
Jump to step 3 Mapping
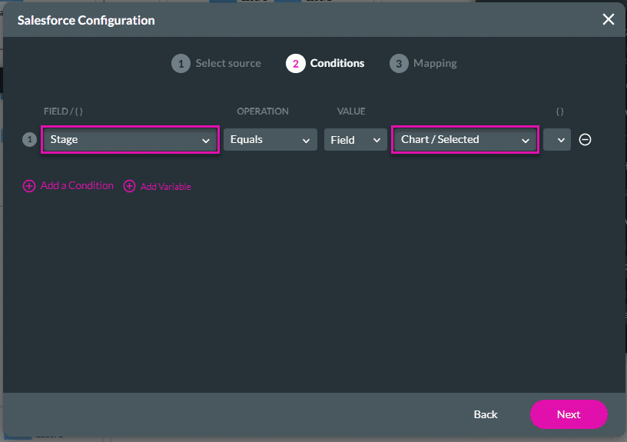pyautogui.click(x=423, y=63)
